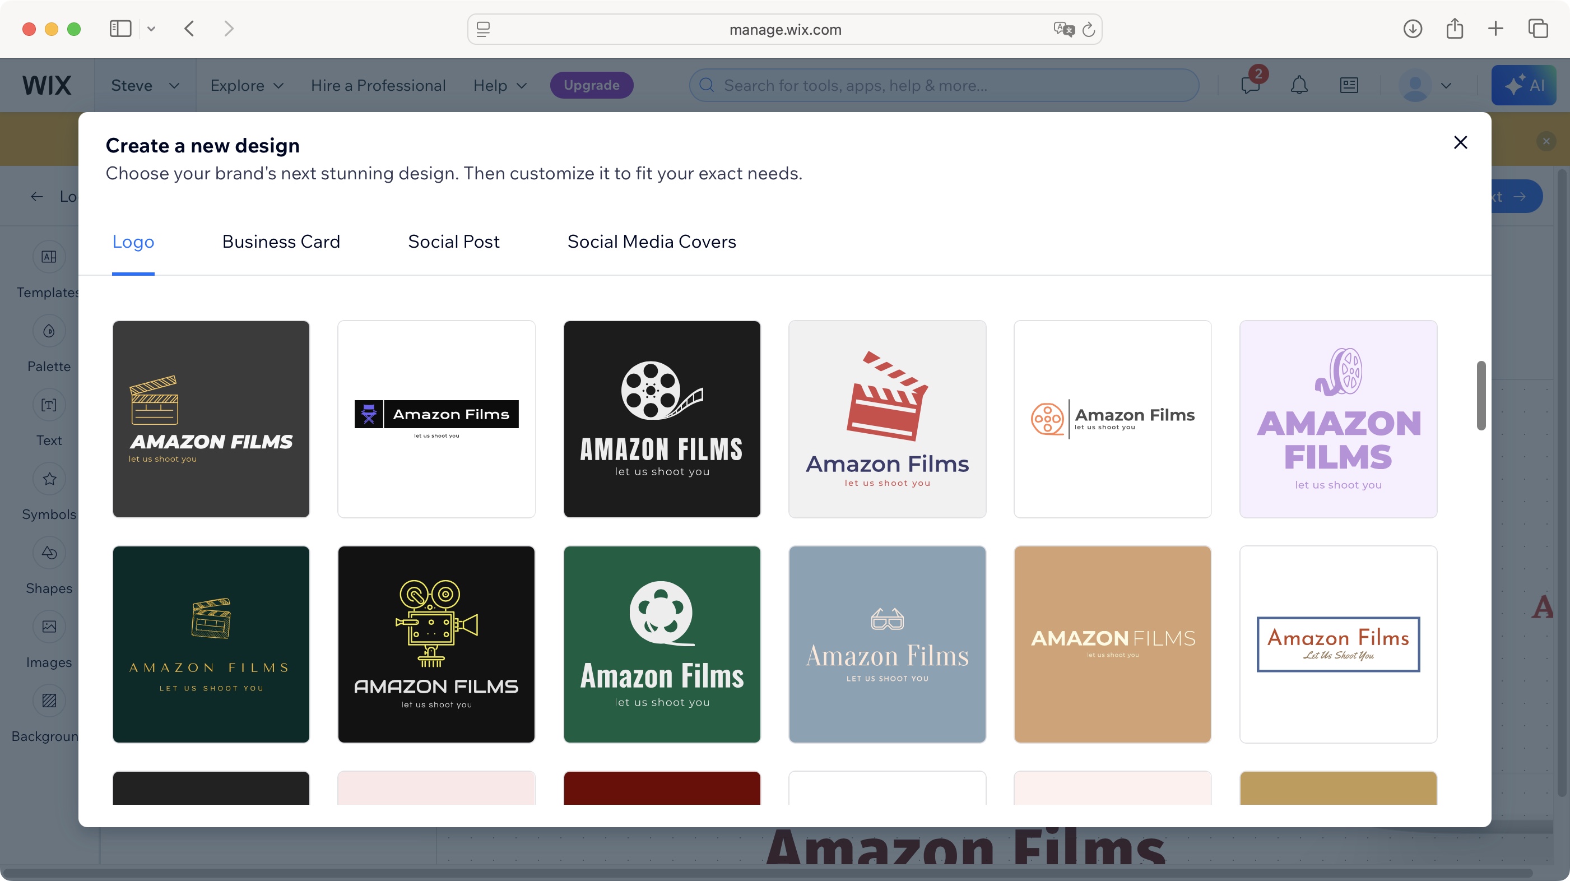Launch the AI assistant button
The image size is (1570, 881).
pyautogui.click(x=1523, y=85)
